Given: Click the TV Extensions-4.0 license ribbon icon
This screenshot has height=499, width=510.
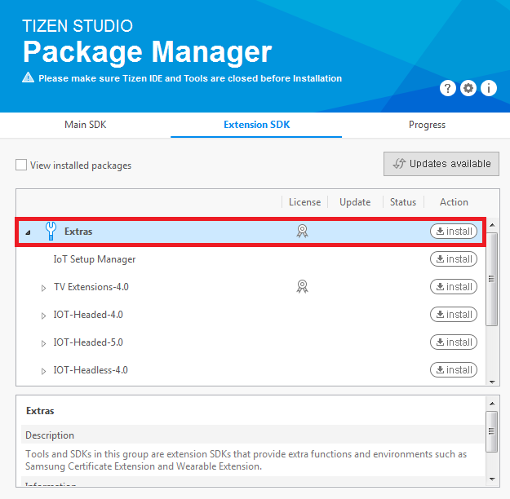Looking at the screenshot, I should [302, 287].
